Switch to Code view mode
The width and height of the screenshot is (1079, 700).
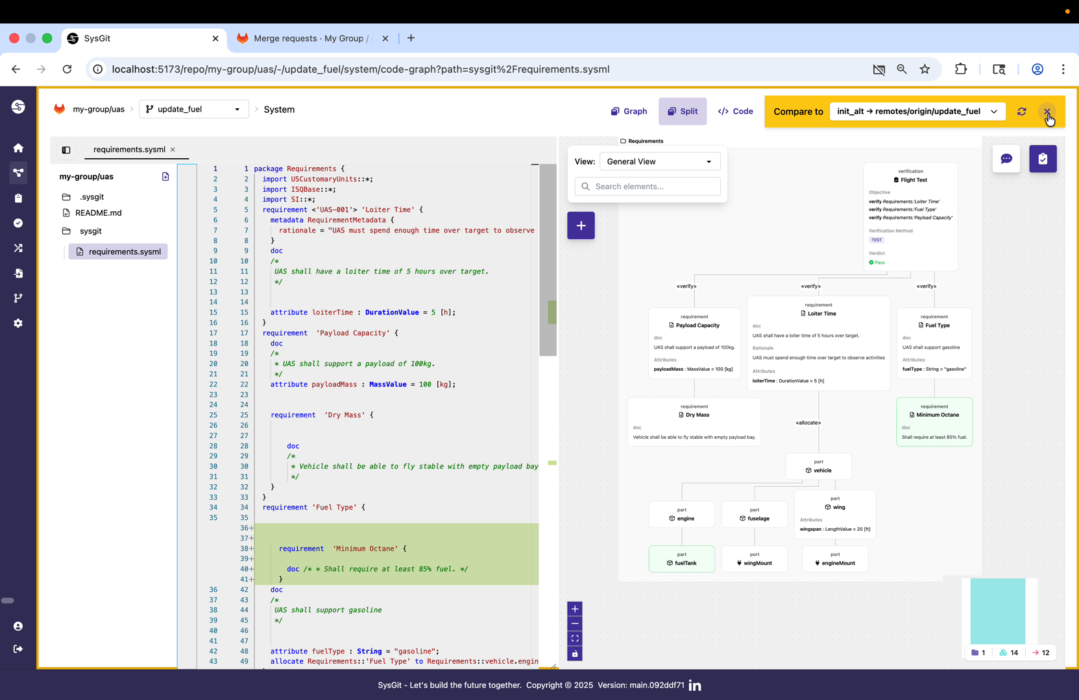point(734,111)
